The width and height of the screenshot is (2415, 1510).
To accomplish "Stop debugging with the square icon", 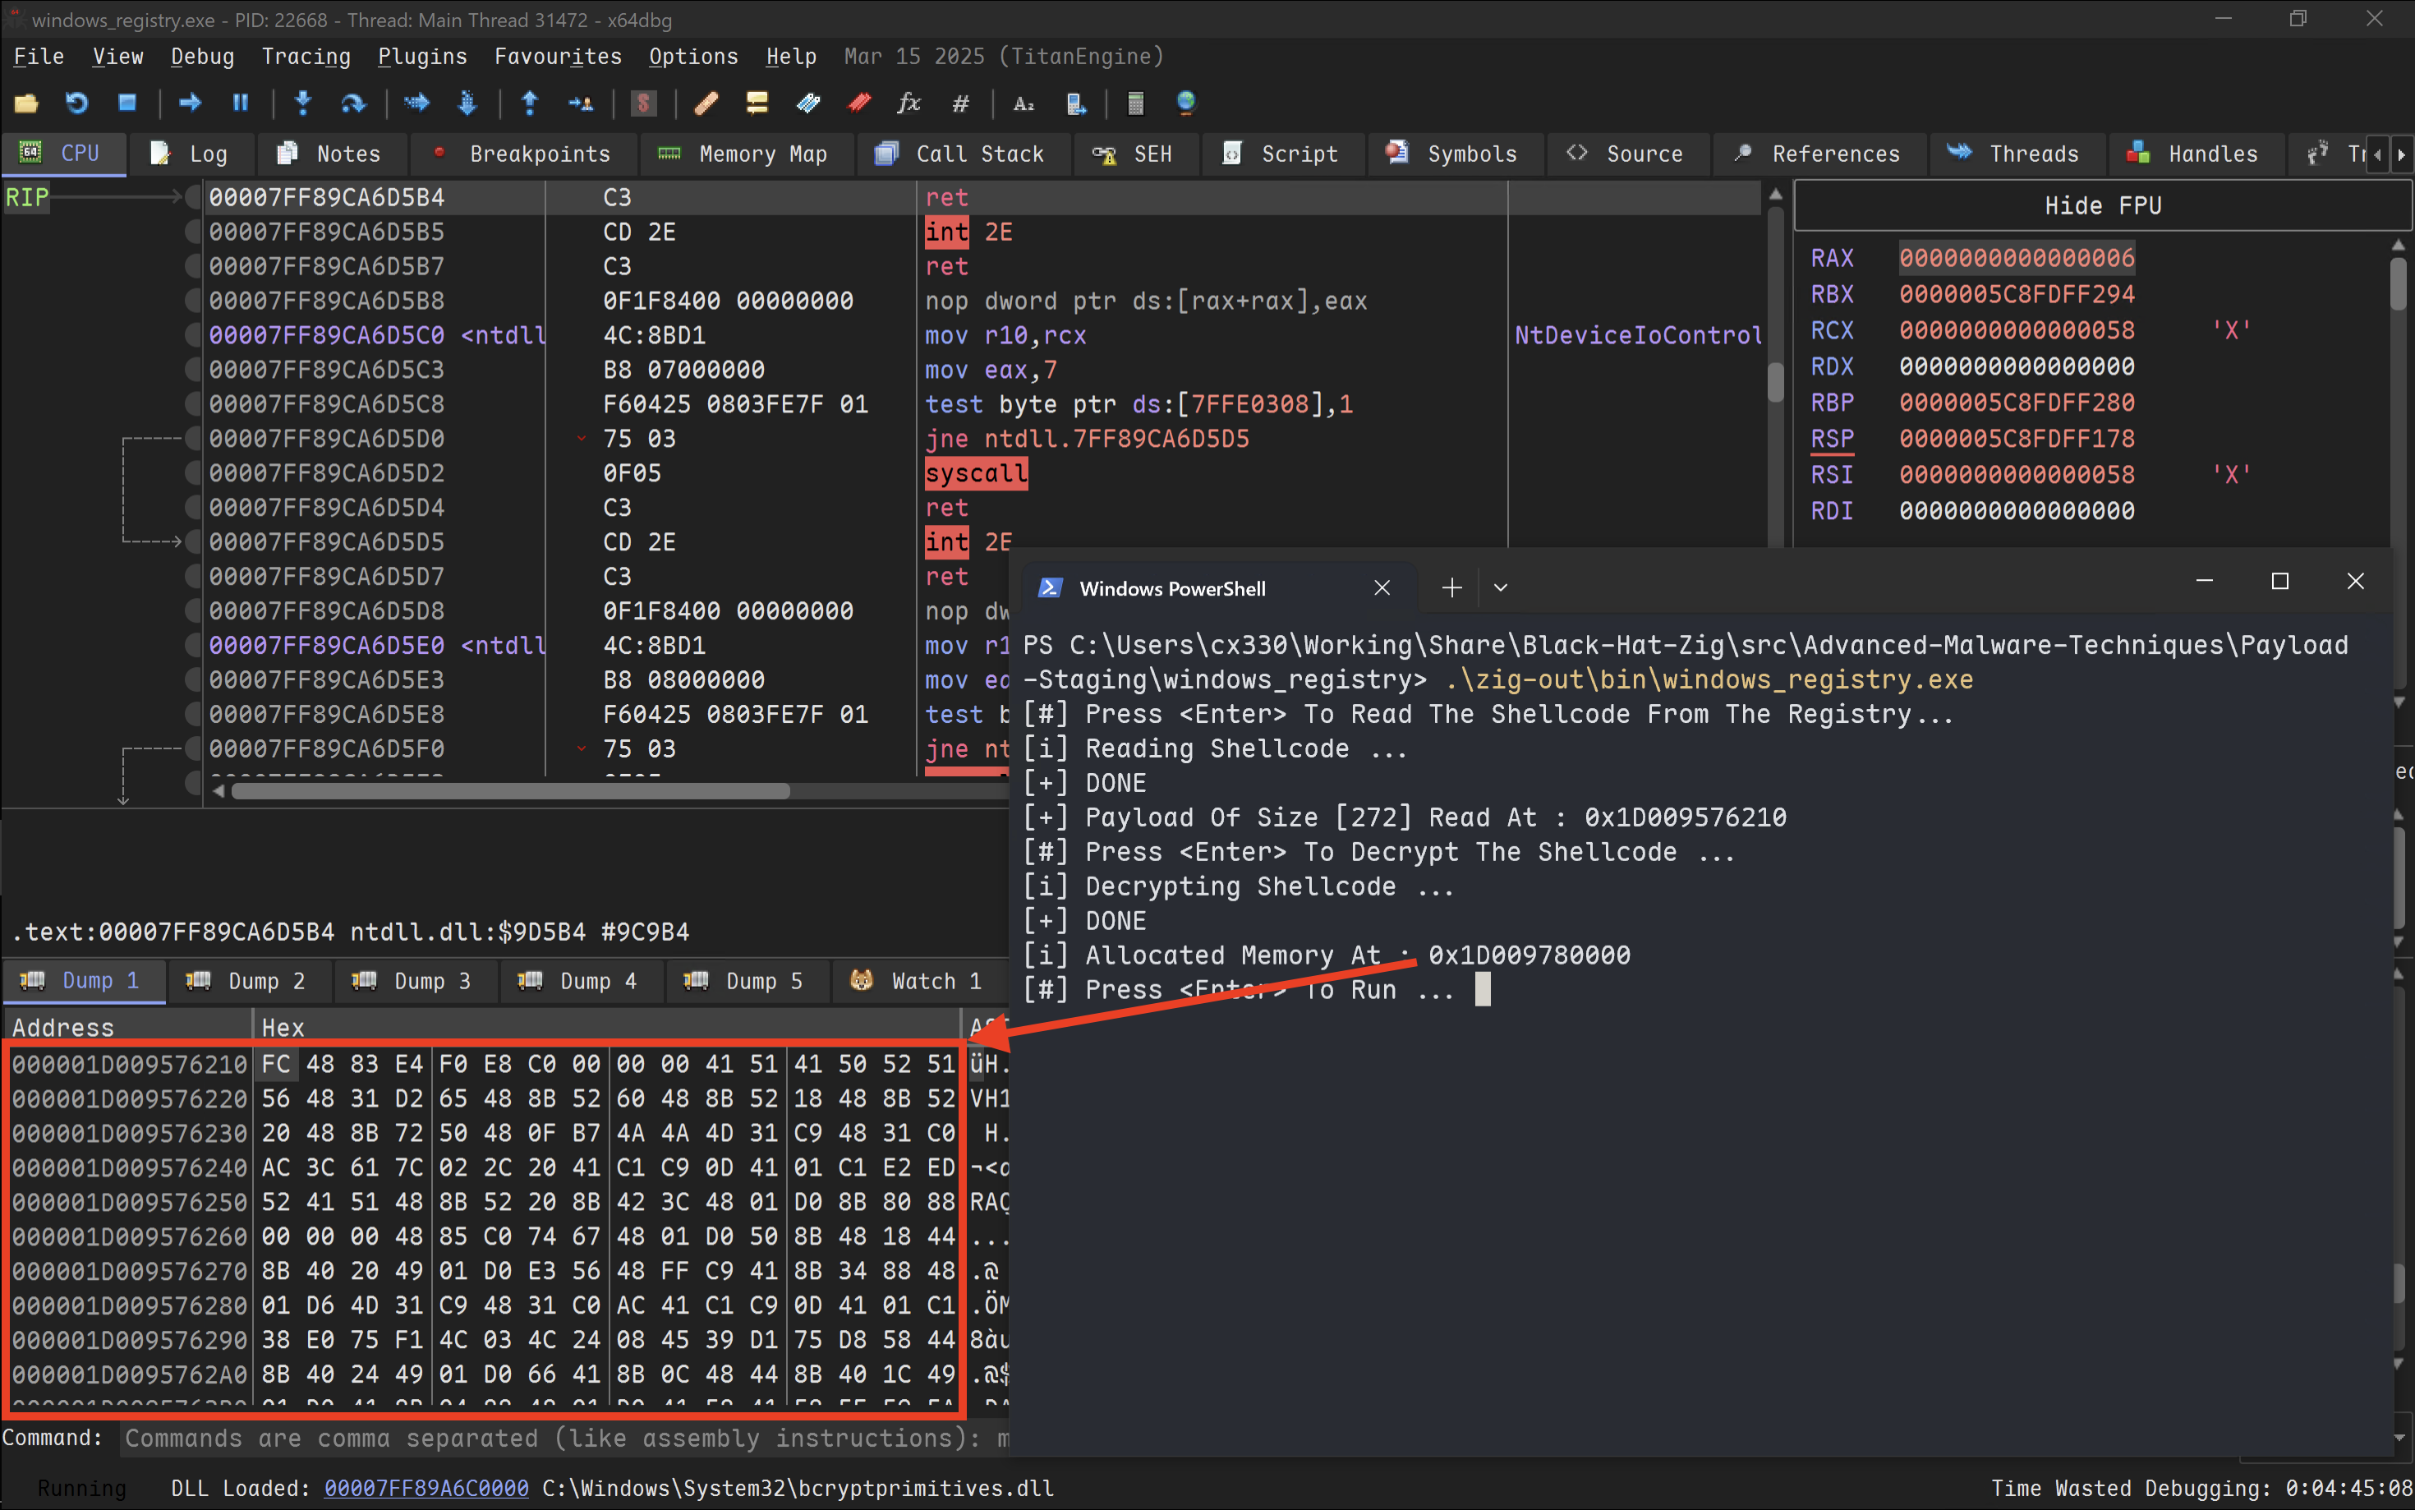I will click(126, 103).
